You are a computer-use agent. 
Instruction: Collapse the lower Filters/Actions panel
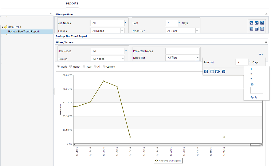(266, 42)
